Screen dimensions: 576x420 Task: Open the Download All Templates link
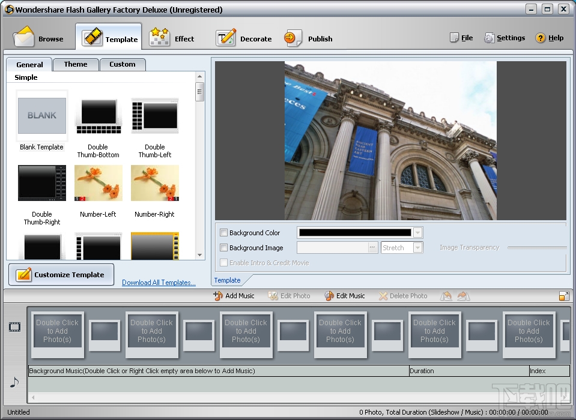tap(159, 283)
